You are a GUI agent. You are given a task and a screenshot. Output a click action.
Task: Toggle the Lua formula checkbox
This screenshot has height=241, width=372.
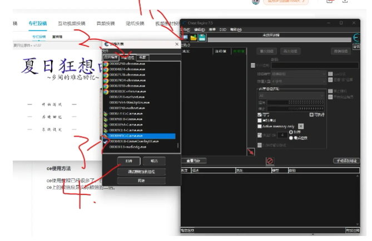(x=330, y=74)
